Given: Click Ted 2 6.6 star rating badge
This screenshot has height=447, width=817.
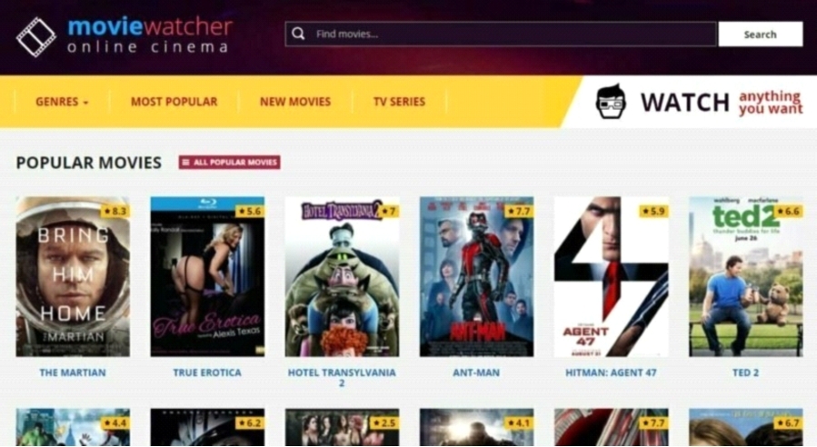Looking at the screenshot, I should (788, 211).
